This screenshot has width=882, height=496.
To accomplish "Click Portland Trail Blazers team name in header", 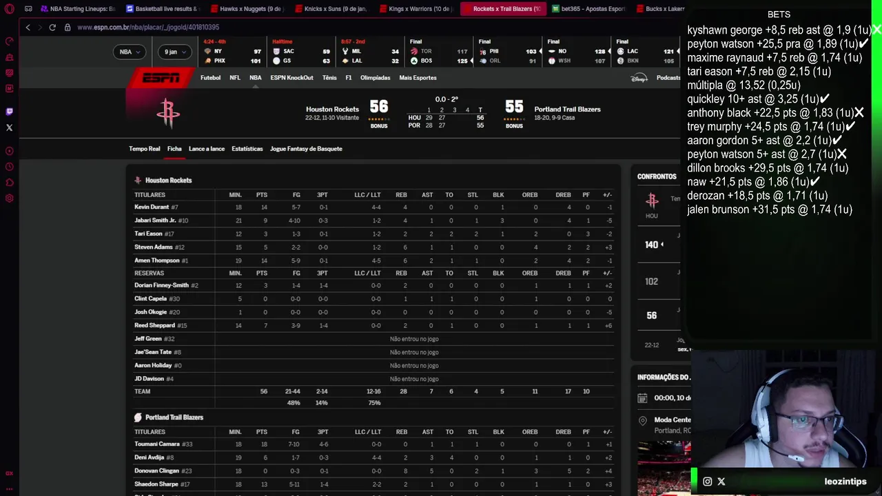I will (567, 109).
